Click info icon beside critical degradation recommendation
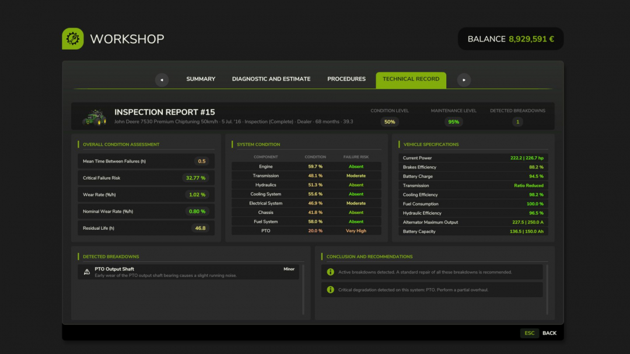Image resolution: width=630 pixels, height=354 pixels. (330, 290)
